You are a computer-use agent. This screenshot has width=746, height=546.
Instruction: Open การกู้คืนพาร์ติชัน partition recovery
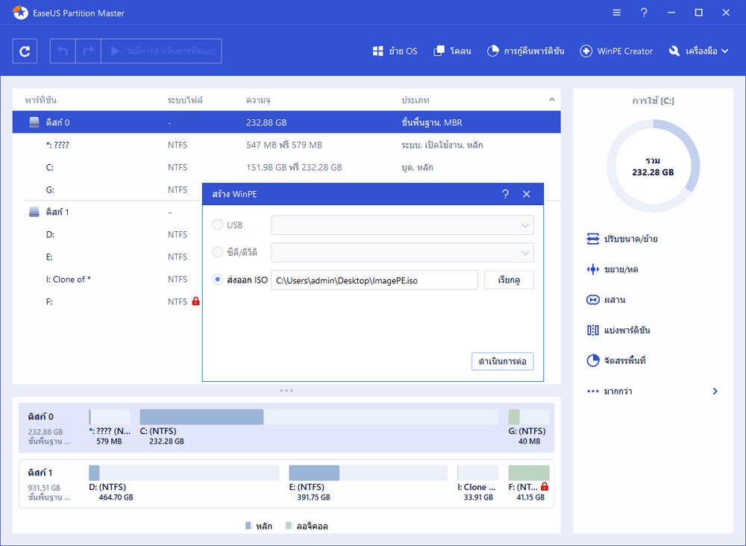click(526, 51)
